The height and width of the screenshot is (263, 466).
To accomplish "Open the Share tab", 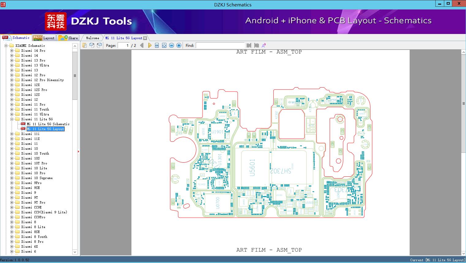I will [x=68, y=38].
